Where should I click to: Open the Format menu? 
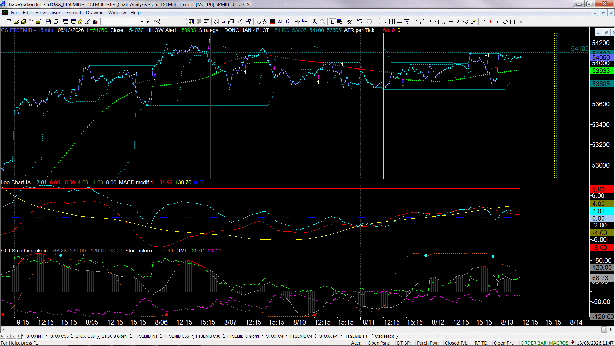(74, 13)
